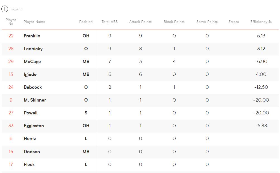
Task: Sort by Serve Points column header
Action: point(207,22)
